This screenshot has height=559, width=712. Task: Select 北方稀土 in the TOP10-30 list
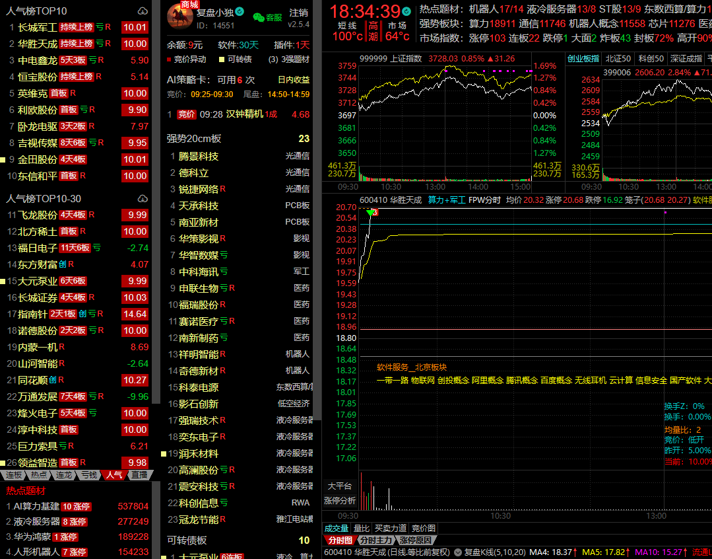point(38,231)
